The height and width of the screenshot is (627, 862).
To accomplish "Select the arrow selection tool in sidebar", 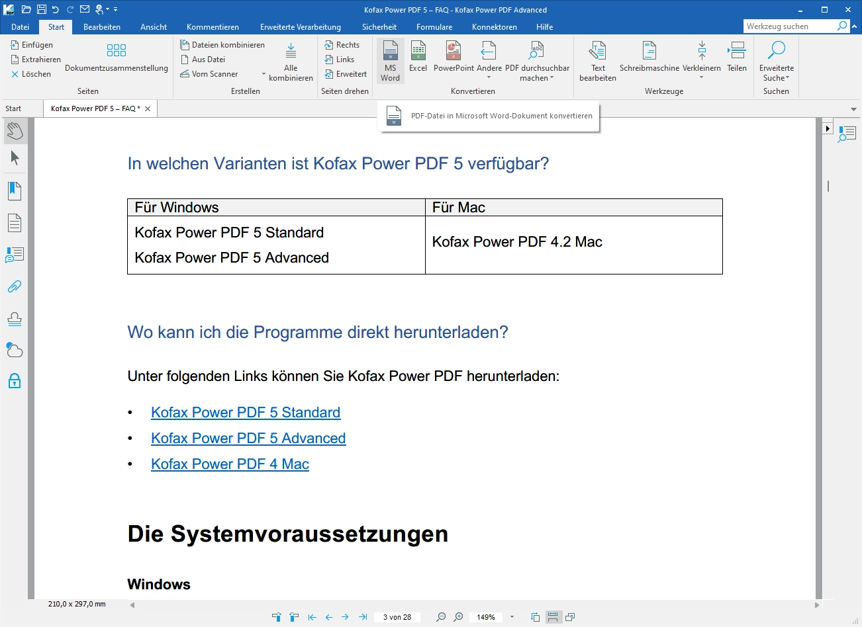I will (x=15, y=158).
